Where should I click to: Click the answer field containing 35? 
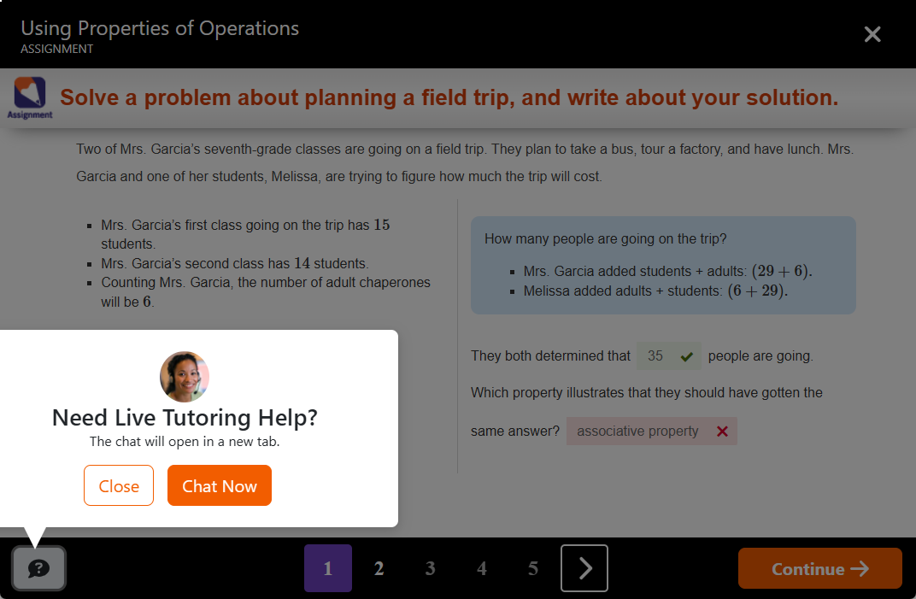[668, 355]
